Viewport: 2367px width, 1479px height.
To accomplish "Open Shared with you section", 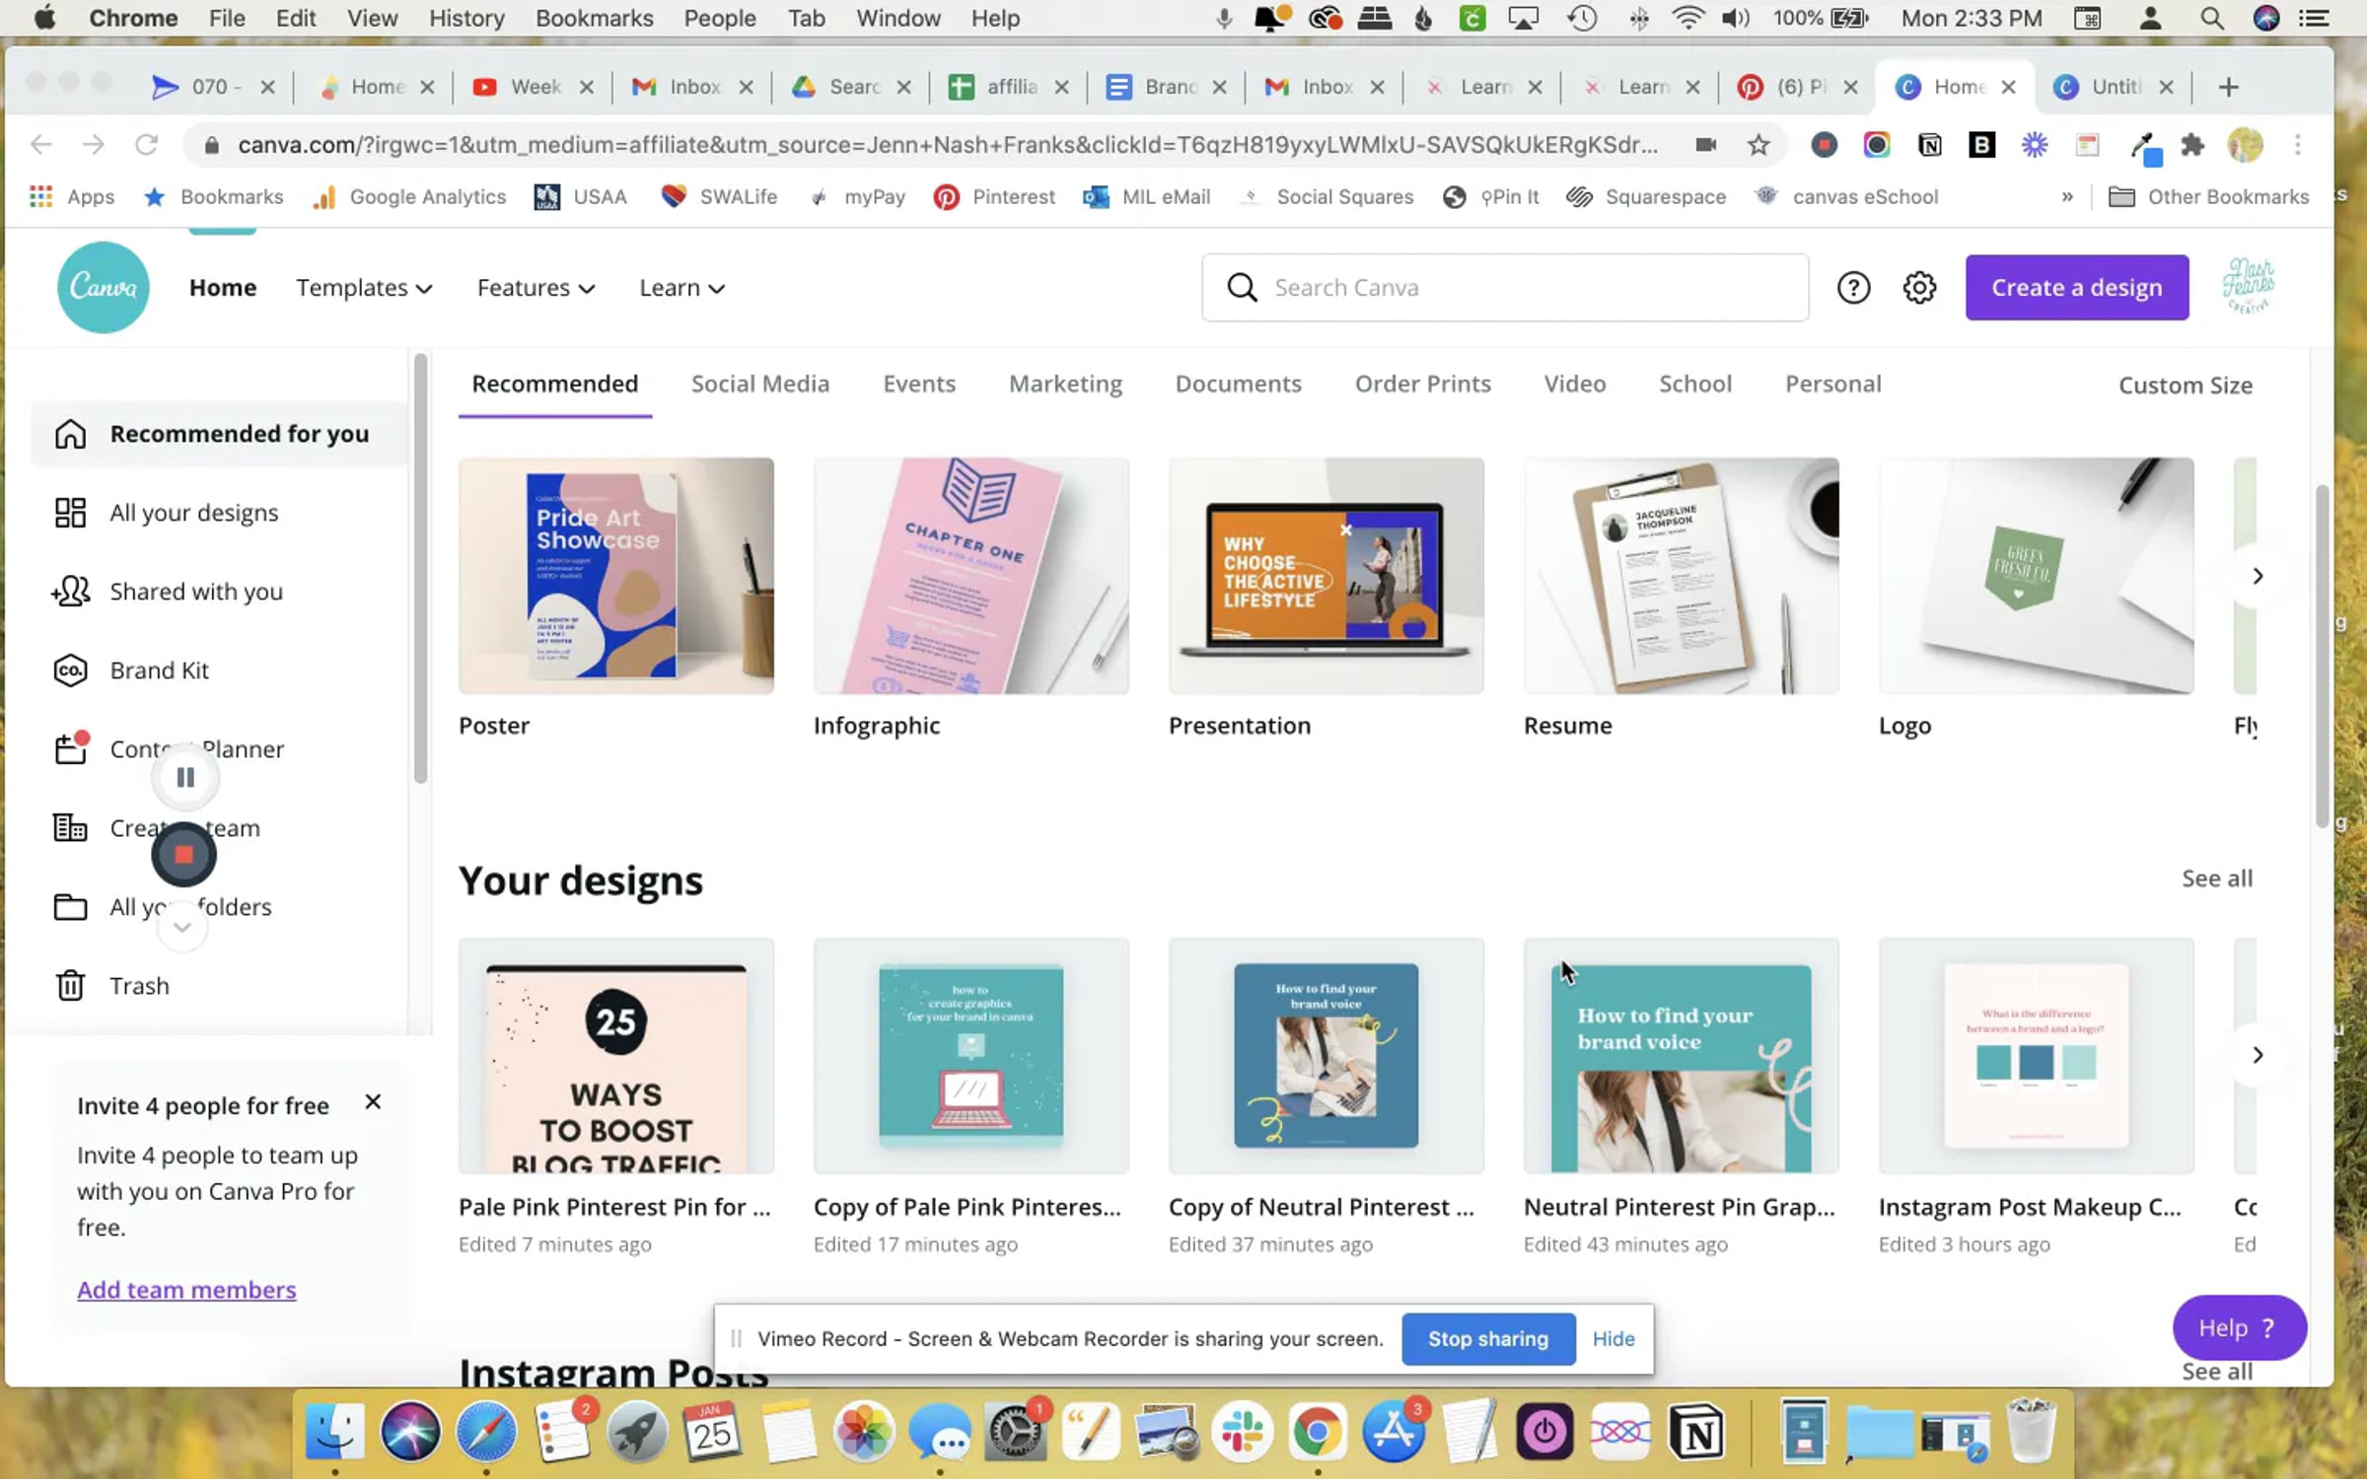I will 195,591.
